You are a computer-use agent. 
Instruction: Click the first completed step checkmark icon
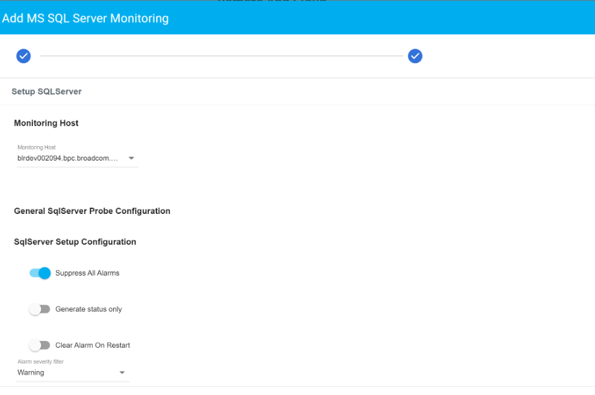pyautogui.click(x=23, y=56)
